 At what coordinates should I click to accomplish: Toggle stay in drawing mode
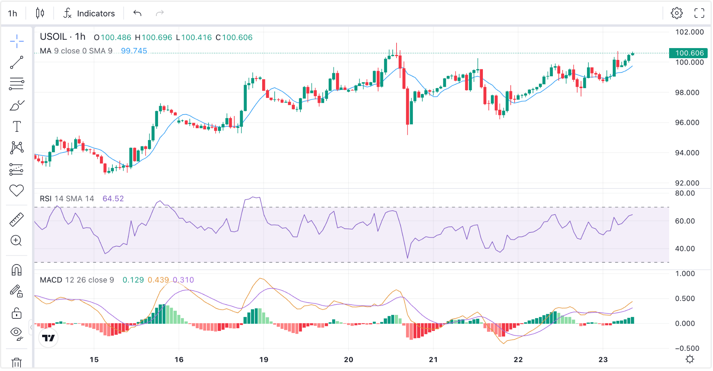pos(16,291)
